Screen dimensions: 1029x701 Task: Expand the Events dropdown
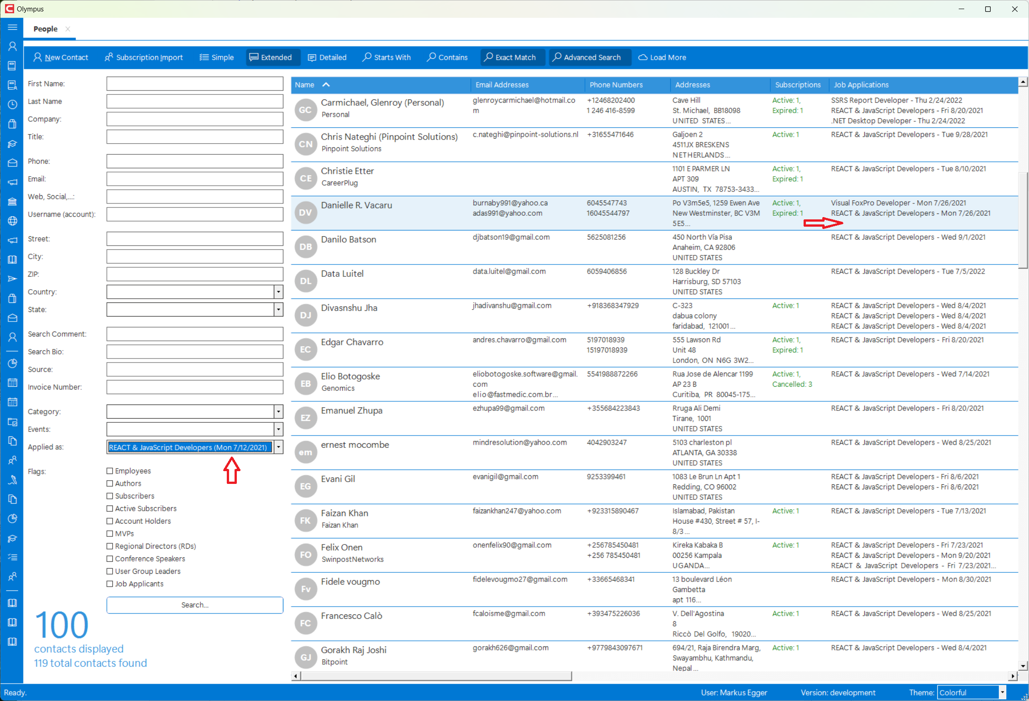[x=278, y=430]
